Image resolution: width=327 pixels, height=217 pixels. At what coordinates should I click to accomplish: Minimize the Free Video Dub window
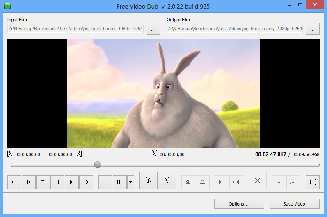coord(289,5)
